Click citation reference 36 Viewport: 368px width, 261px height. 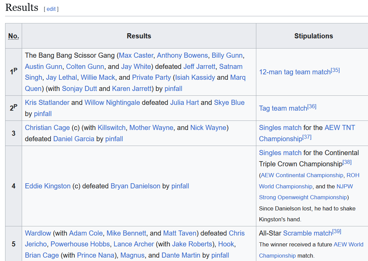(x=312, y=106)
